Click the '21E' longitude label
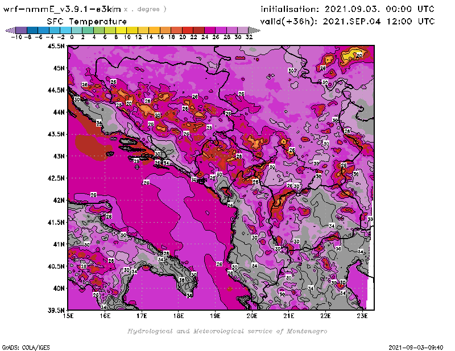 [289, 316]
